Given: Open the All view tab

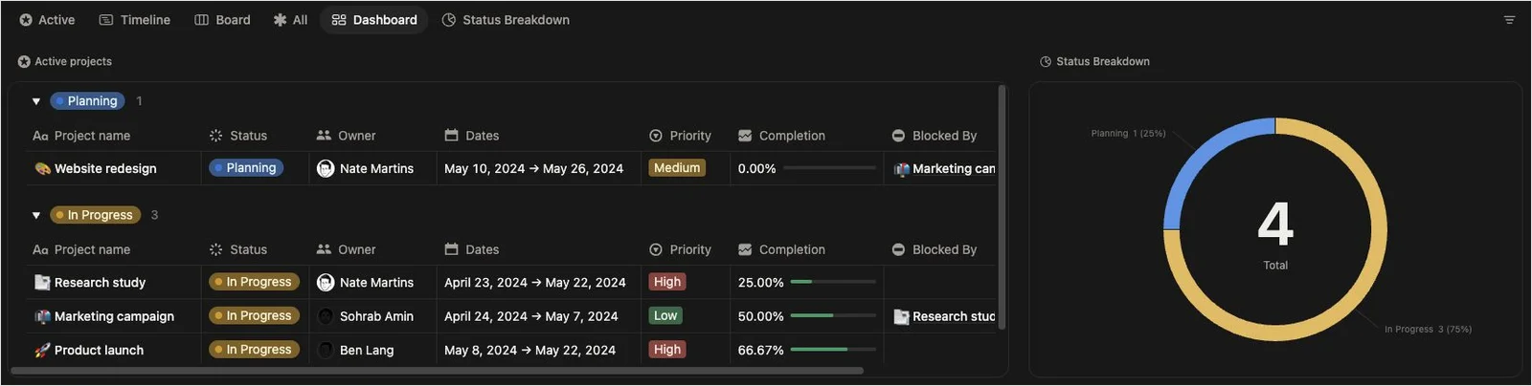Looking at the screenshot, I should click(290, 19).
